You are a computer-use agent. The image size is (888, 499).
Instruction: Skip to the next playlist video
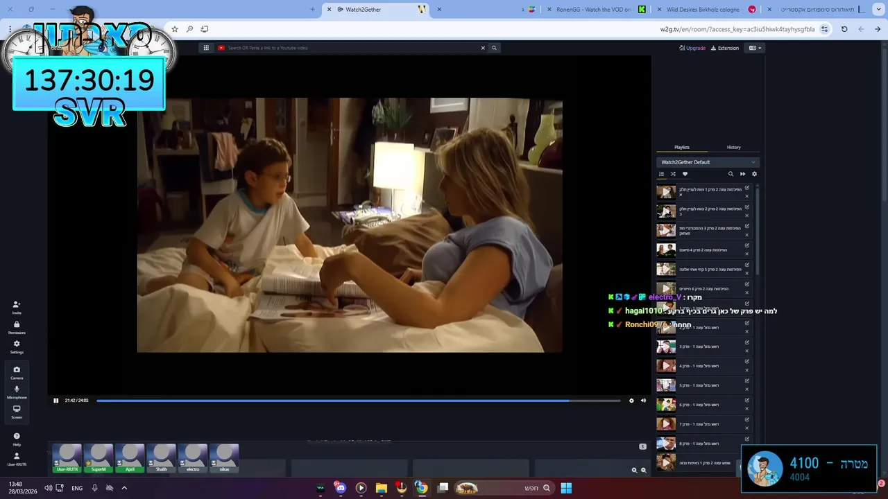[x=742, y=174]
